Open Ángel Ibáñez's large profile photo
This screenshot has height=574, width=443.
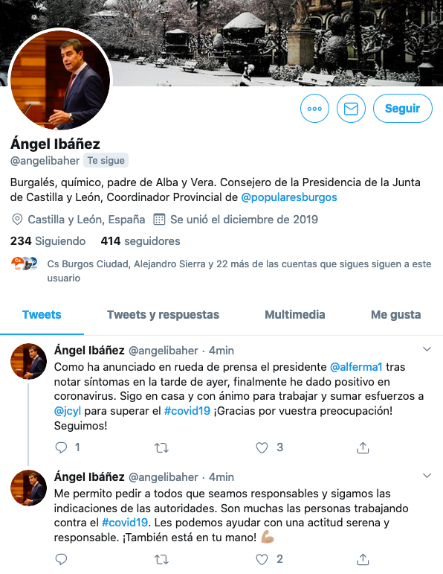pos(60,80)
